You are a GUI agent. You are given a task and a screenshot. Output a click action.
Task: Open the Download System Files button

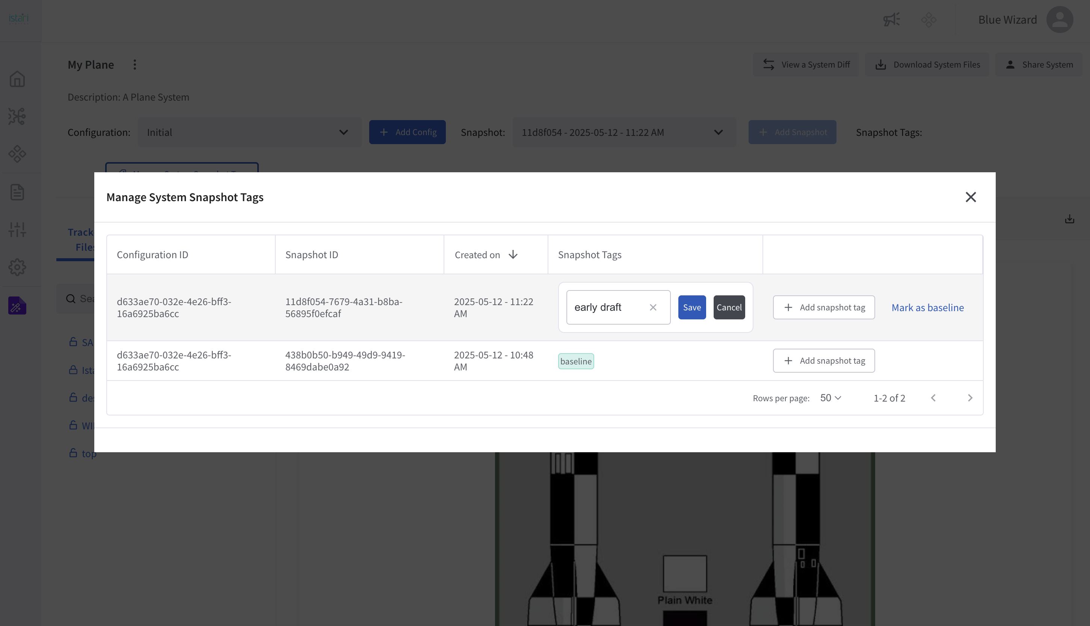[927, 64]
